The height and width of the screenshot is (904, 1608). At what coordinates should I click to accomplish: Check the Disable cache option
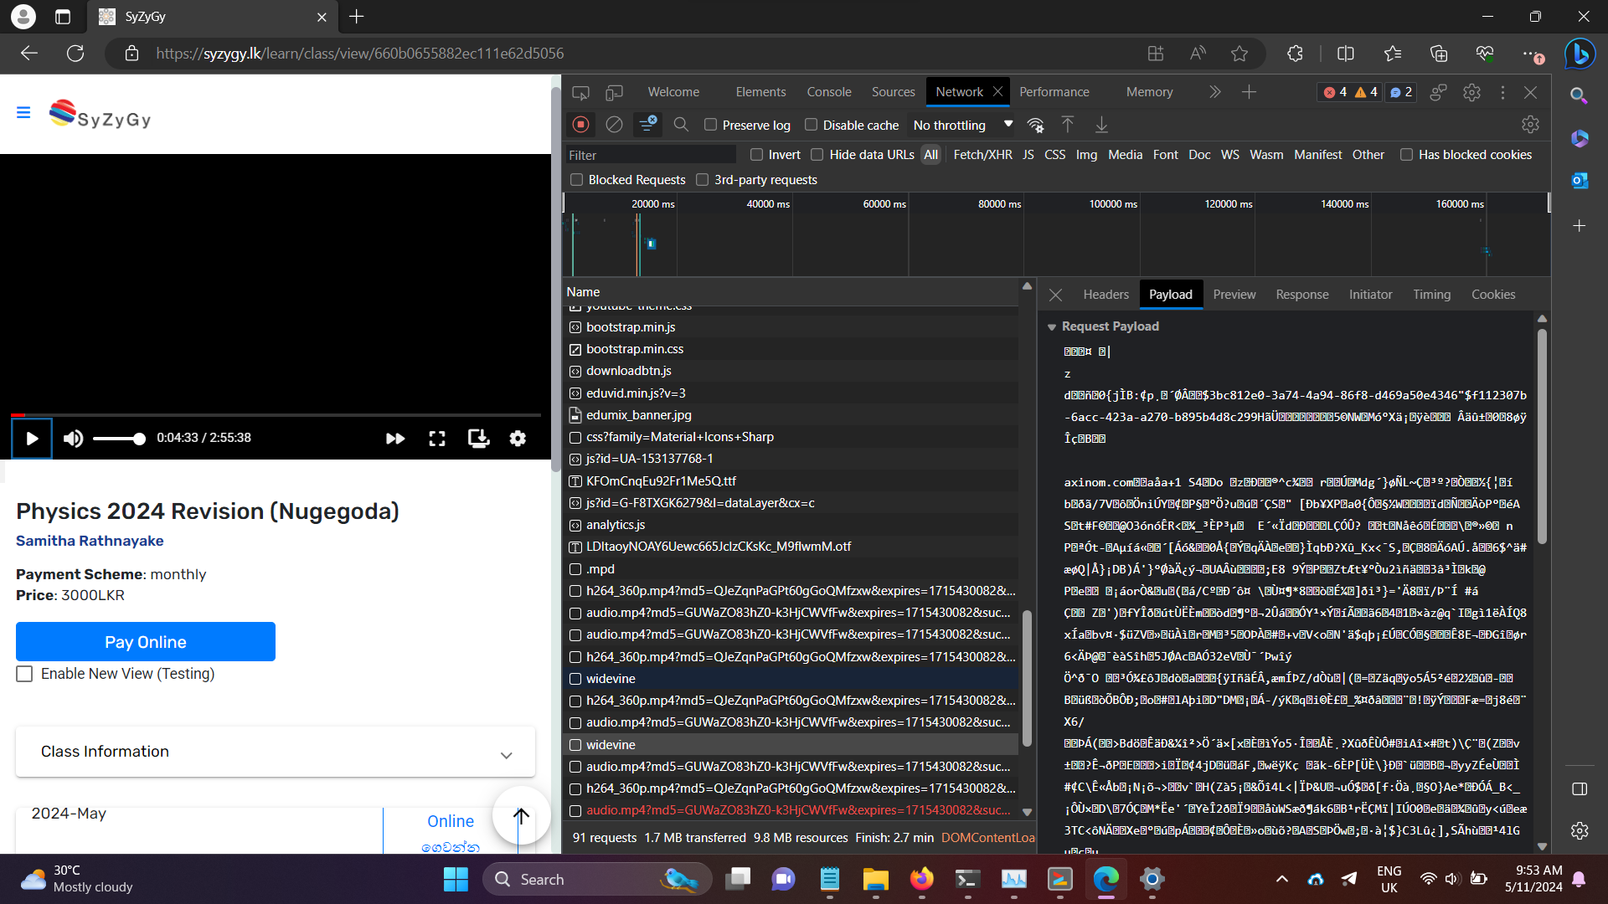tap(811, 125)
